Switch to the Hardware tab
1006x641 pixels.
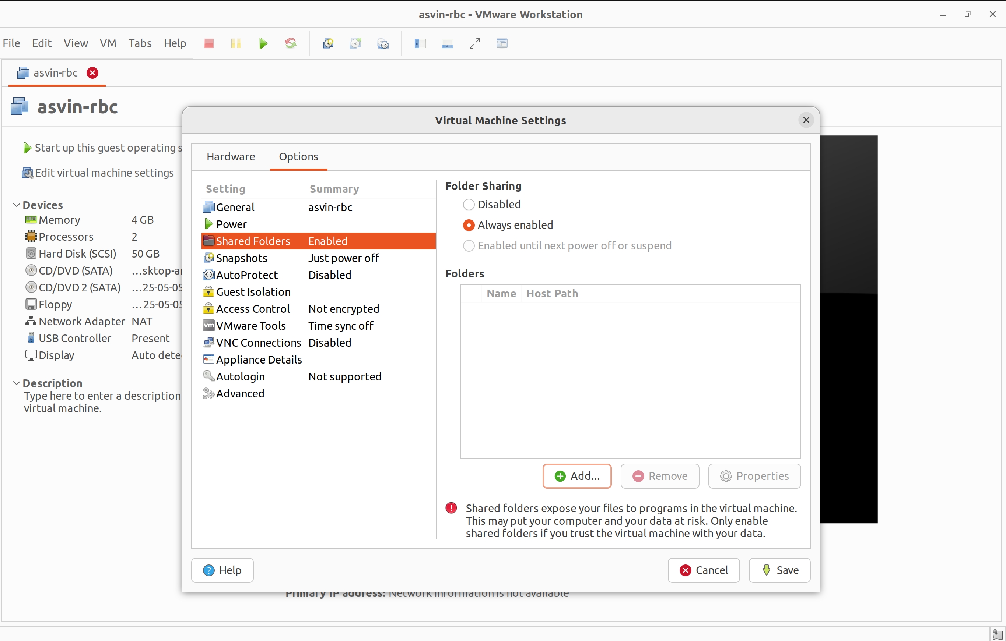click(x=231, y=156)
